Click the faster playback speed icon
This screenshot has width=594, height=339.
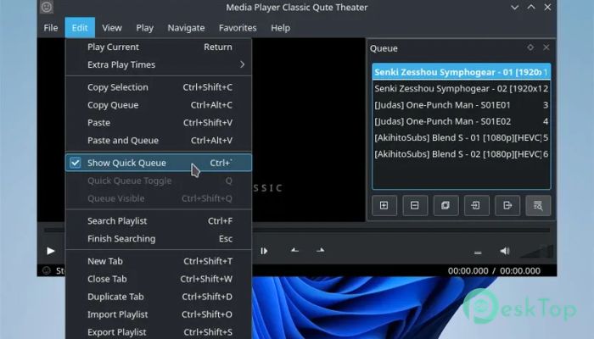click(320, 251)
